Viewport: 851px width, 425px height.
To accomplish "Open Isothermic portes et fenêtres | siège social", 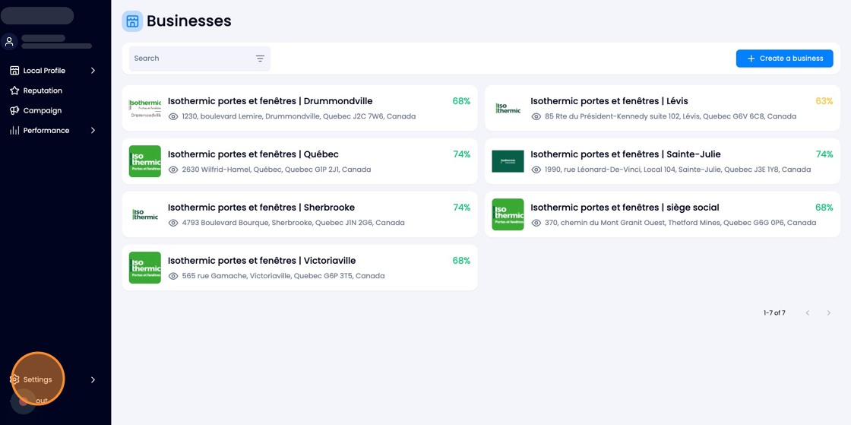I will pyautogui.click(x=625, y=208).
